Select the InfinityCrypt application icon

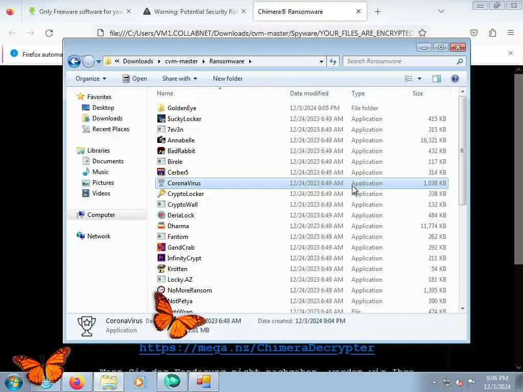(x=161, y=258)
